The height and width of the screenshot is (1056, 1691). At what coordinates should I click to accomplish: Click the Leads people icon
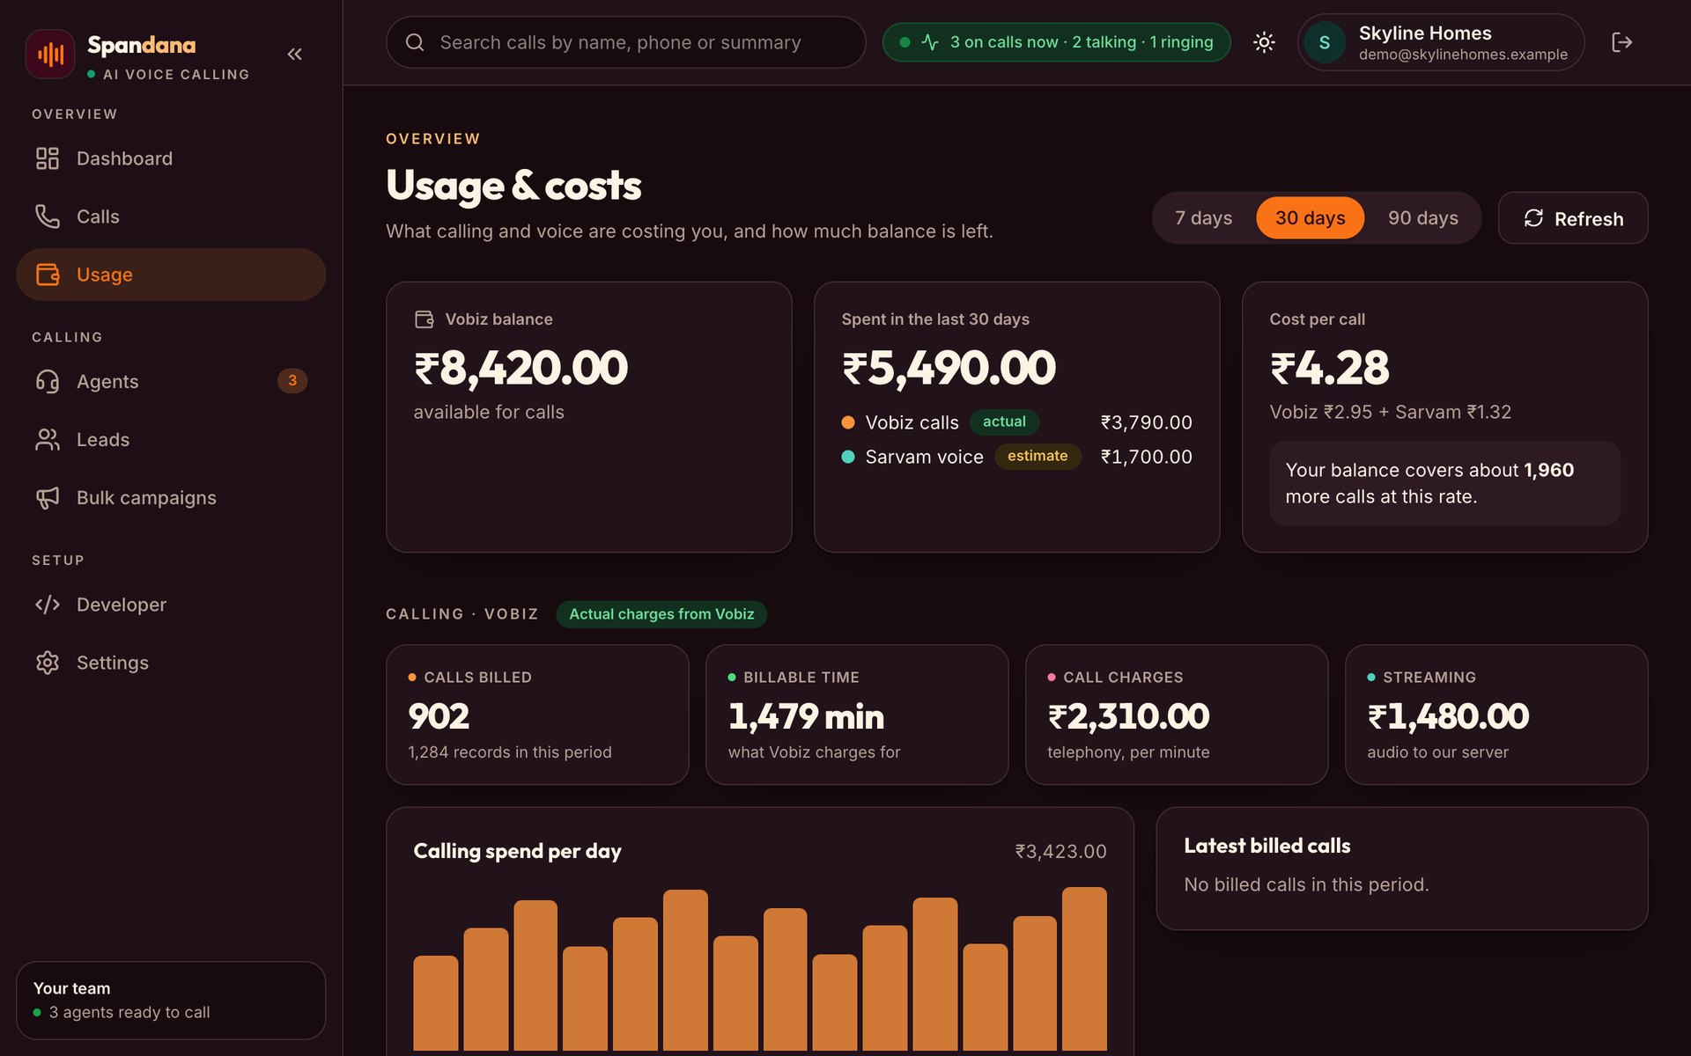pos(48,439)
